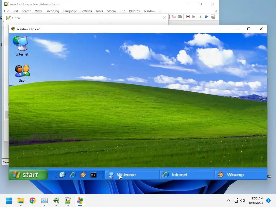
Task: Click the Notepad++ title bar icon
Action: [x=6, y=4]
